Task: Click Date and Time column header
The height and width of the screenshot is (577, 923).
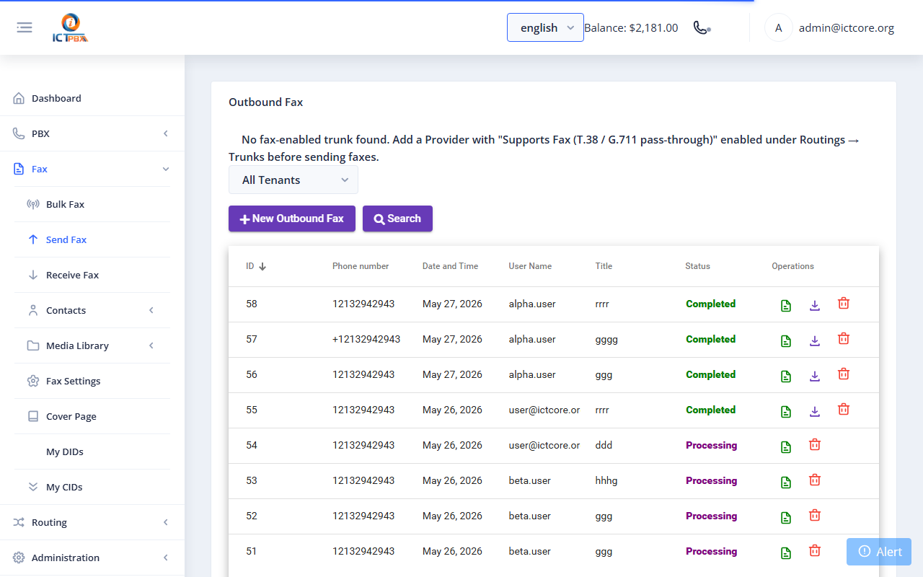Action: coord(450,266)
